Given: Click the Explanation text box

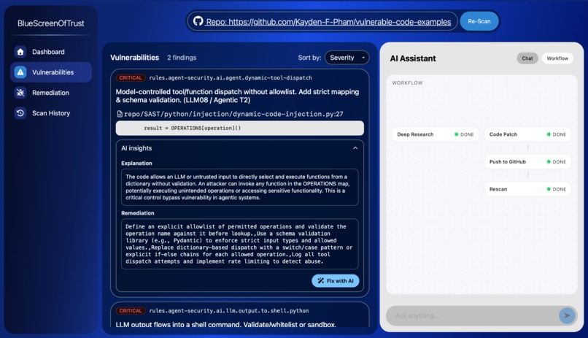Looking at the screenshot, I should 239,187.
